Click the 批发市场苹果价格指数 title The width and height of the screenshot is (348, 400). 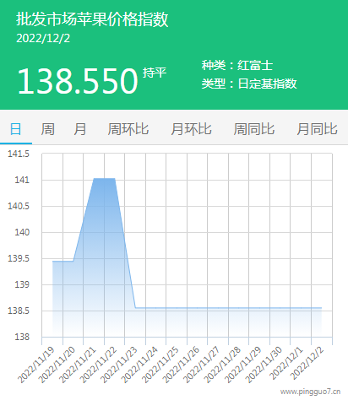pyautogui.click(x=92, y=19)
